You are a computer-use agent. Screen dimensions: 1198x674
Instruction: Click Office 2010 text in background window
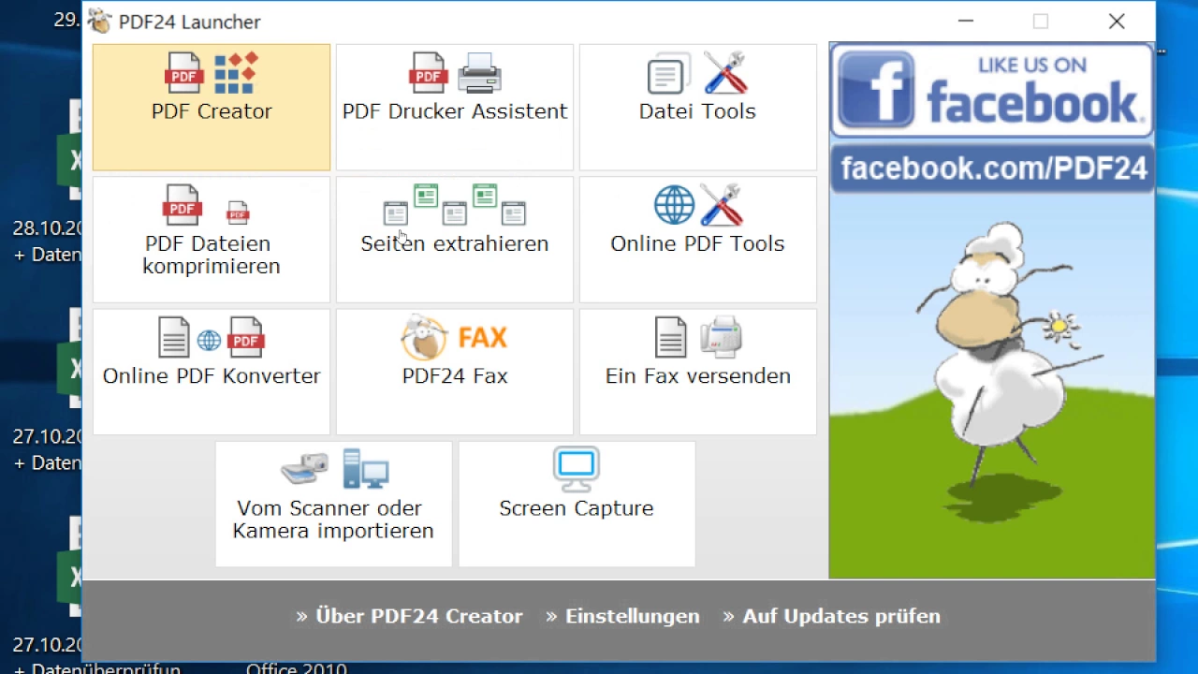point(297,668)
